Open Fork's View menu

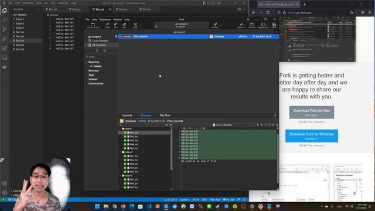[94, 19]
